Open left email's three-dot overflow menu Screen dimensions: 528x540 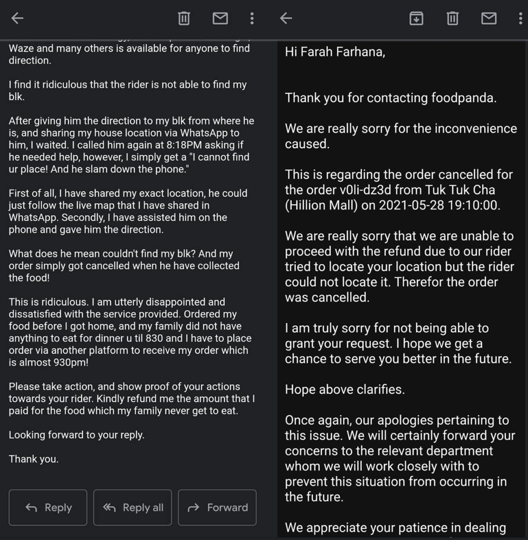(x=252, y=18)
